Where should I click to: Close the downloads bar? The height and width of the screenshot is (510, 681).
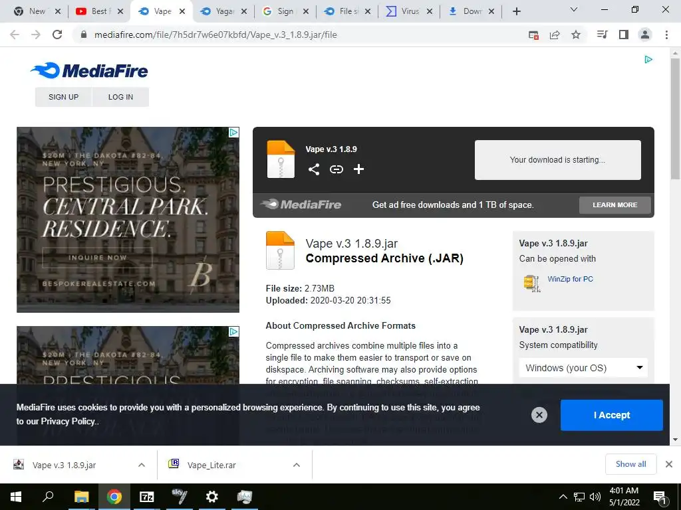pyautogui.click(x=669, y=464)
